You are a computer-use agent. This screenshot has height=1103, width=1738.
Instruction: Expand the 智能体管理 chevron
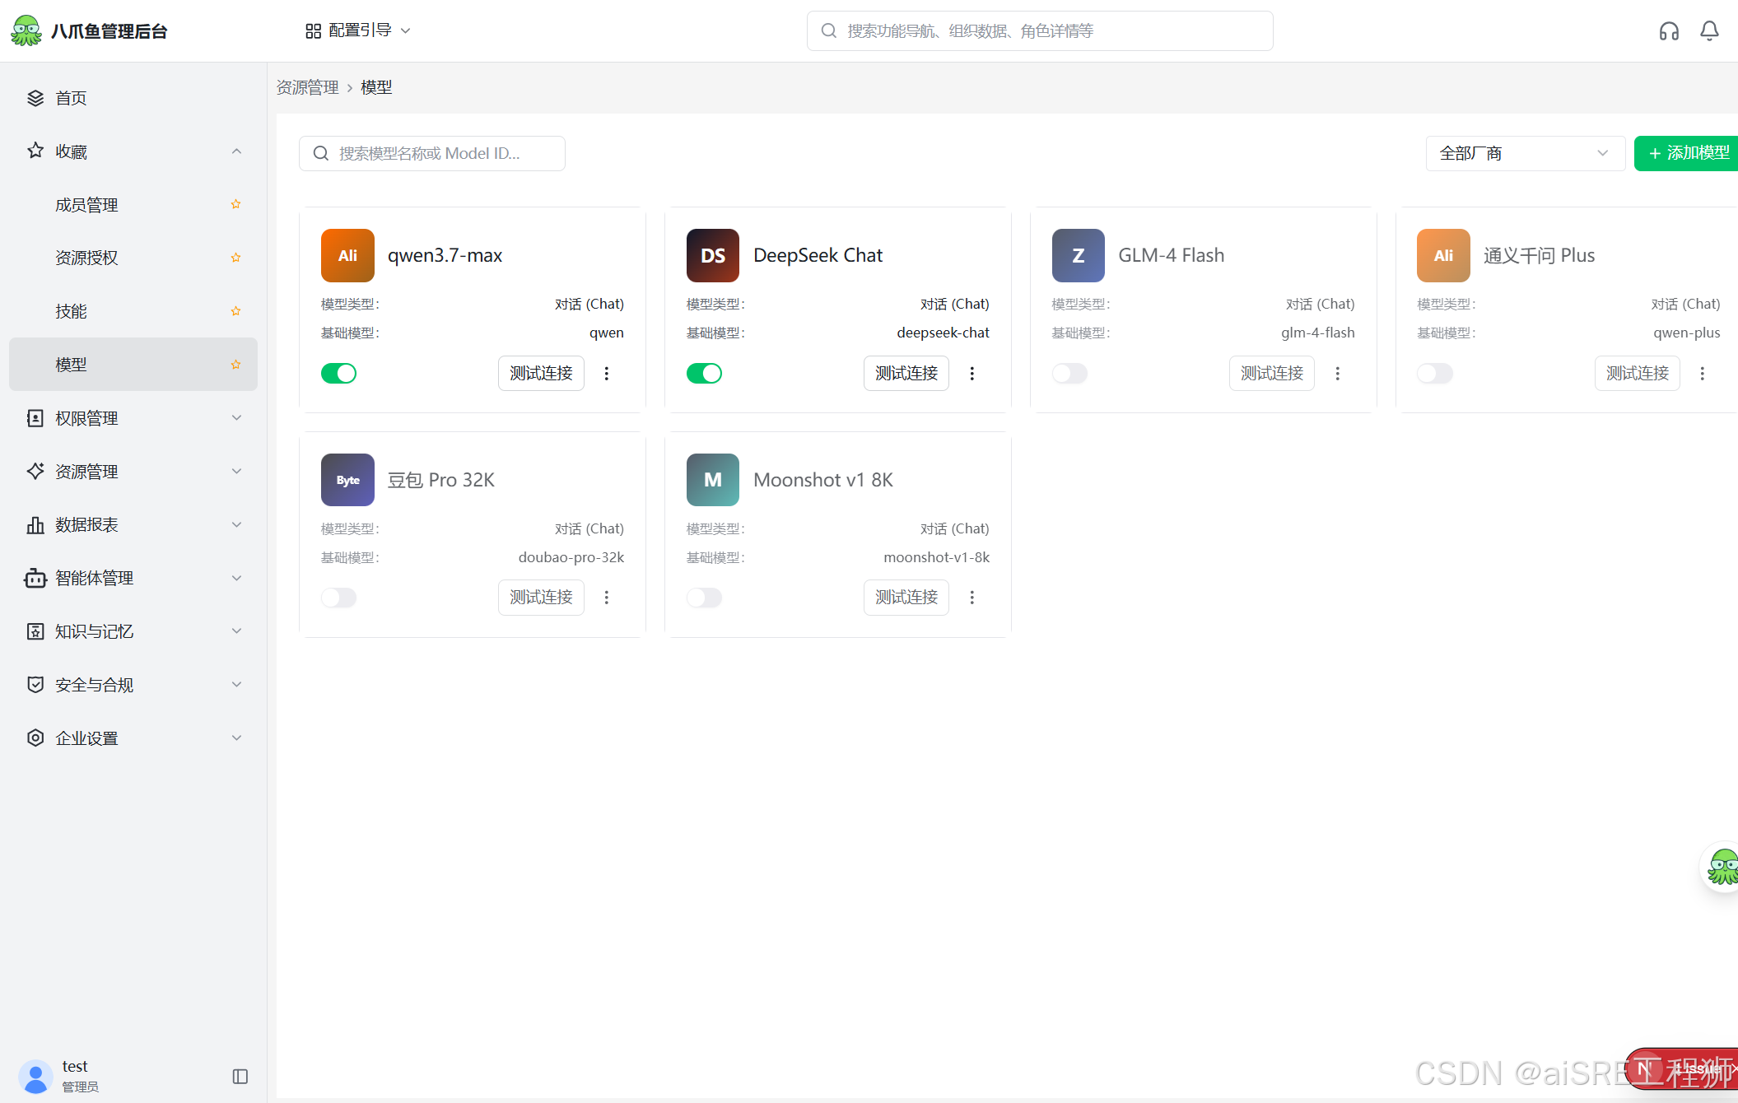click(237, 578)
